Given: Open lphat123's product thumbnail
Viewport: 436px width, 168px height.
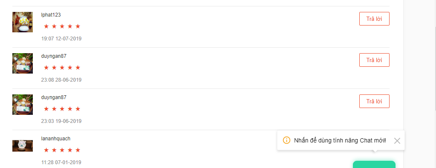Looking at the screenshot, I should click(x=23, y=22).
